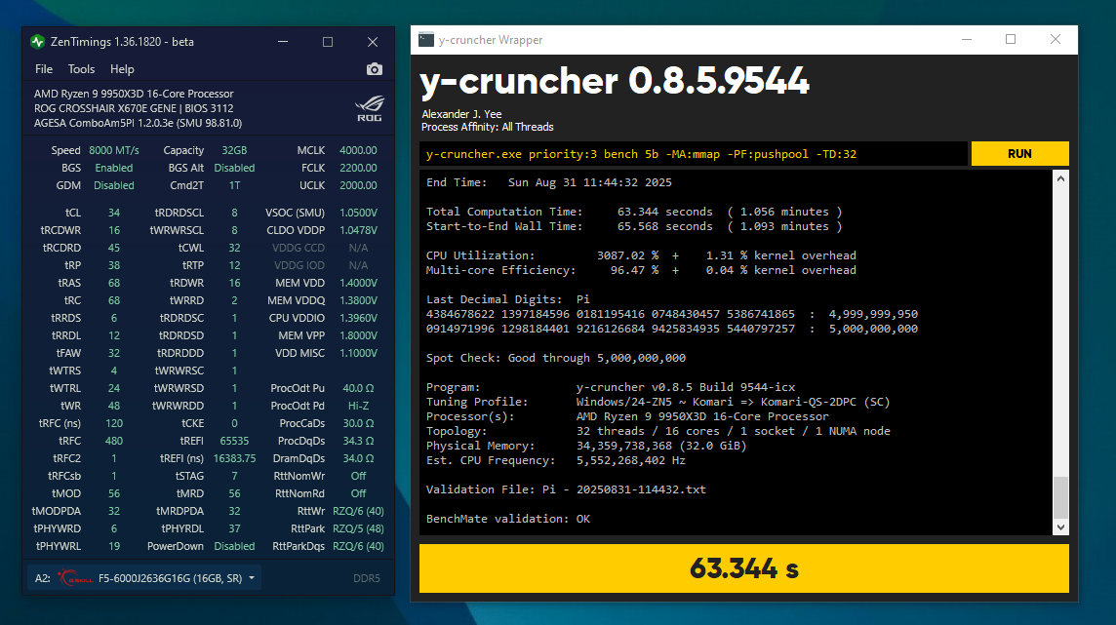
Task: Click the Capacity value 32GB
Action: 234,150
